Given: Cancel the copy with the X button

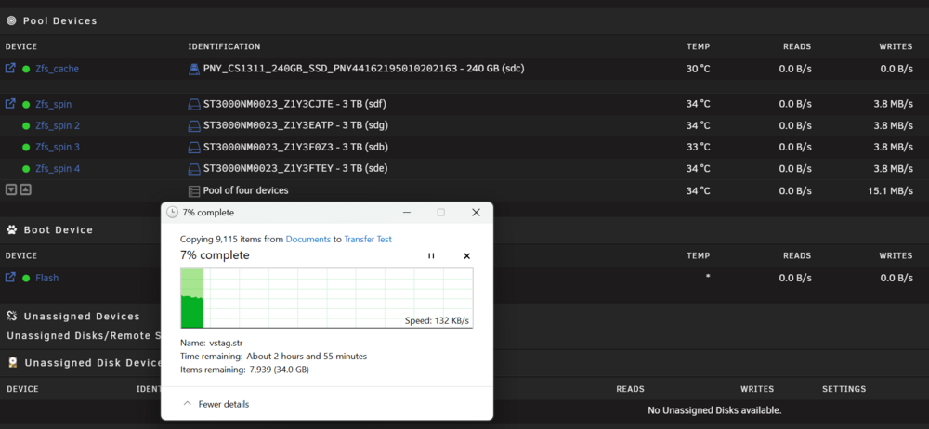Looking at the screenshot, I should click(x=466, y=256).
